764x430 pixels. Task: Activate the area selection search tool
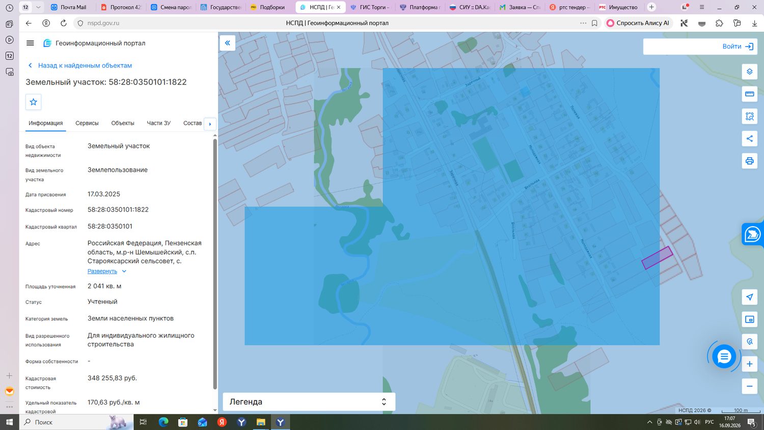(749, 116)
